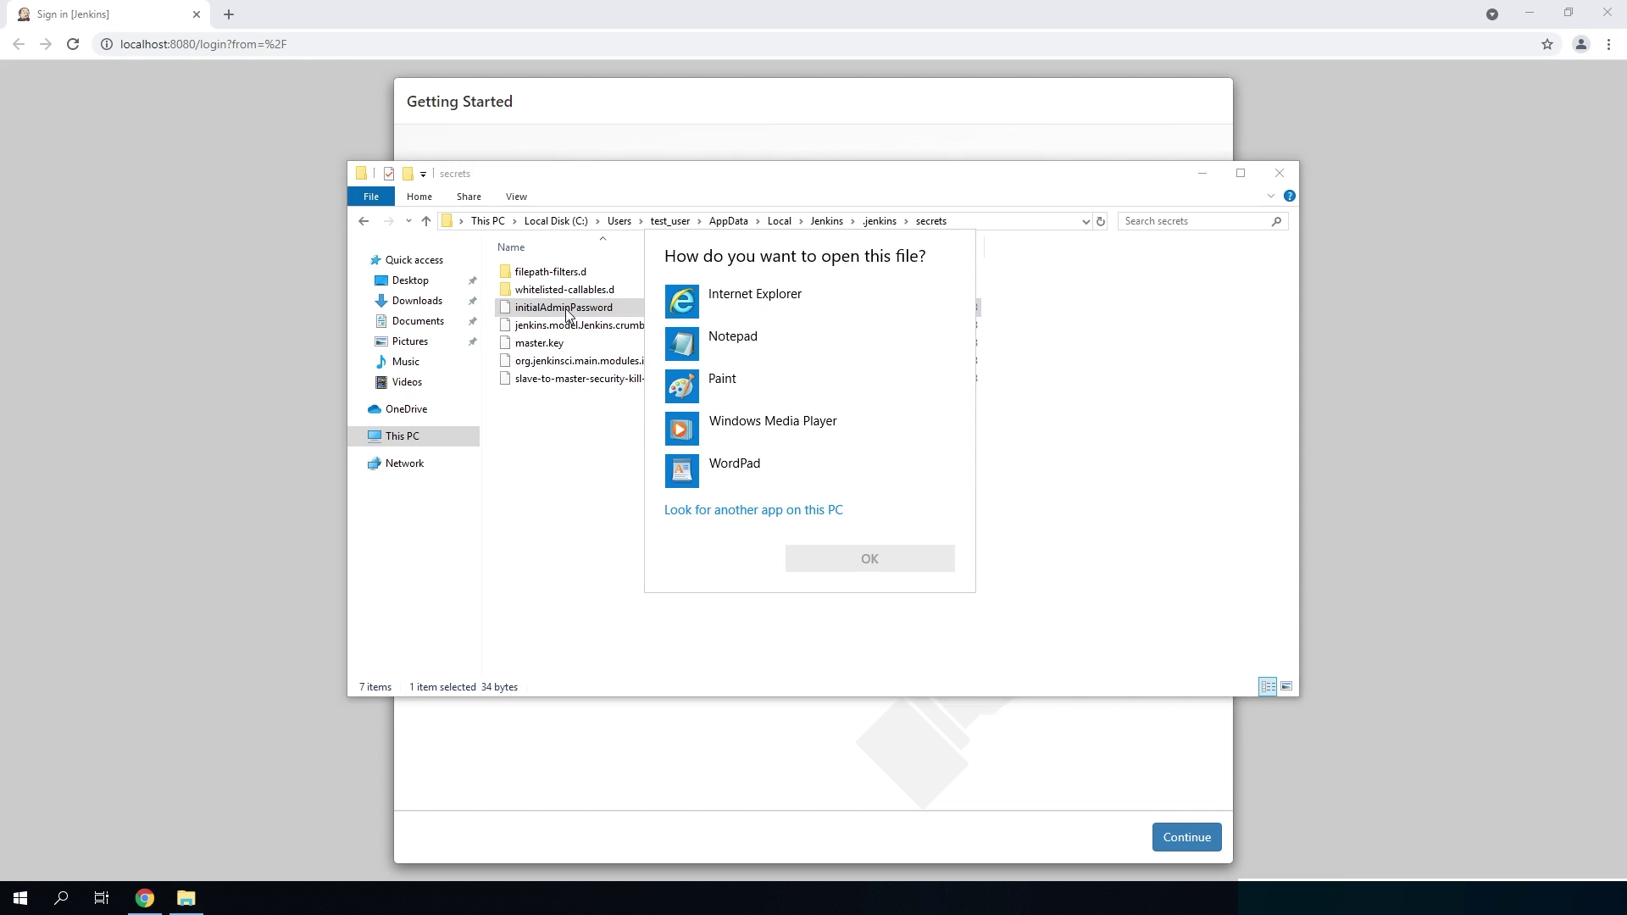Switch to details view layout
The height and width of the screenshot is (915, 1627).
pos(1268,687)
